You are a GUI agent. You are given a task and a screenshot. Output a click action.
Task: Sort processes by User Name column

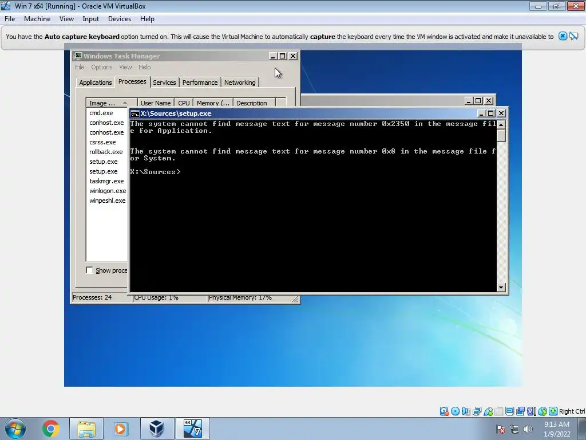[x=156, y=103]
